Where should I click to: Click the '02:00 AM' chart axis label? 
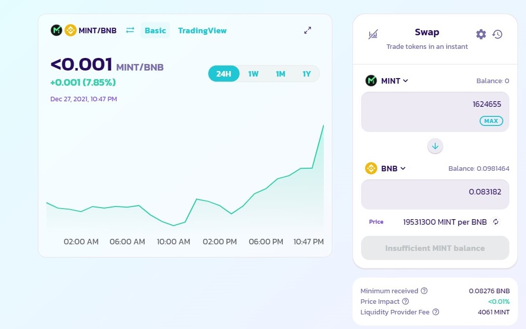81,241
